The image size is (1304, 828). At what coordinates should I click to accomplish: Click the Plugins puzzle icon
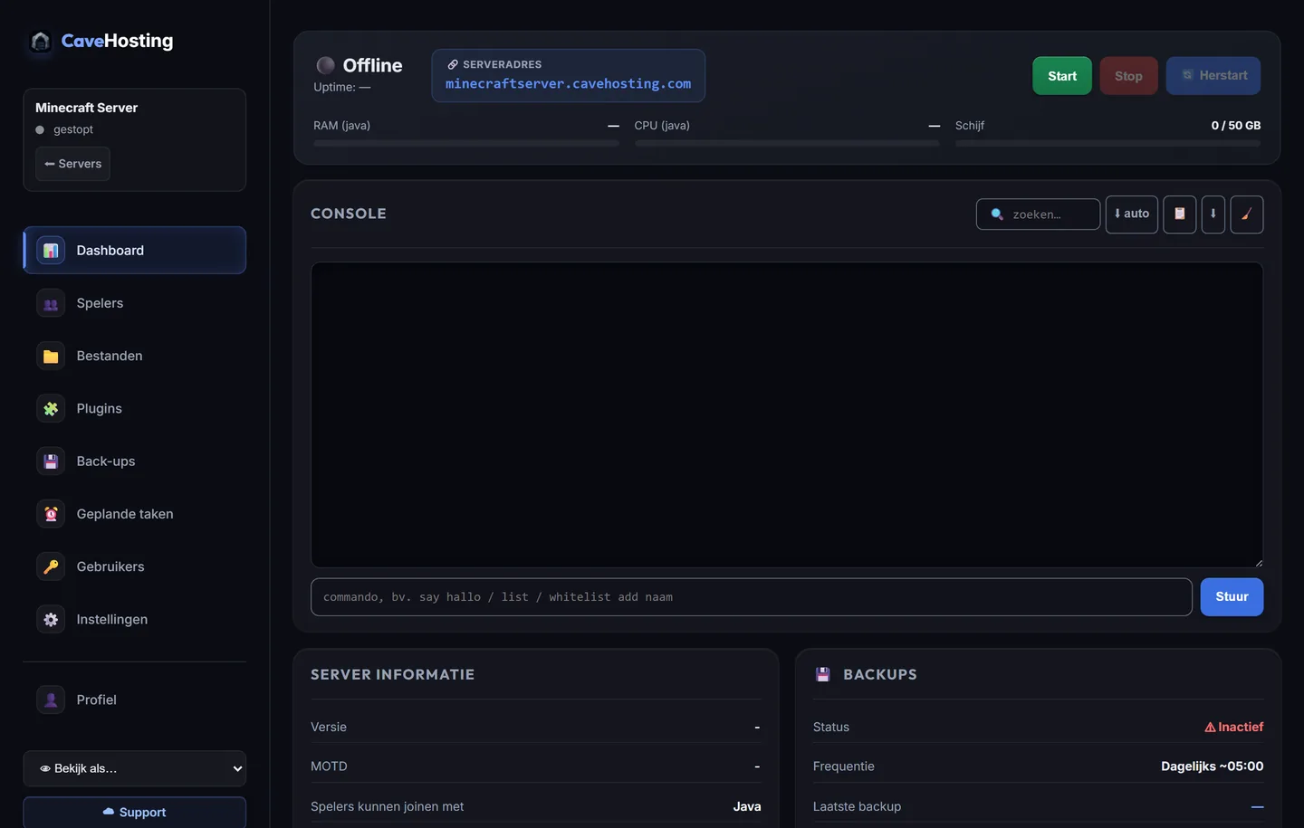click(x=51, y=408)
